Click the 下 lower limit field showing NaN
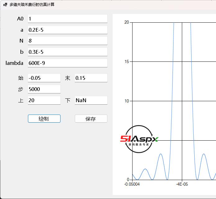 click(x=91, y=100)
